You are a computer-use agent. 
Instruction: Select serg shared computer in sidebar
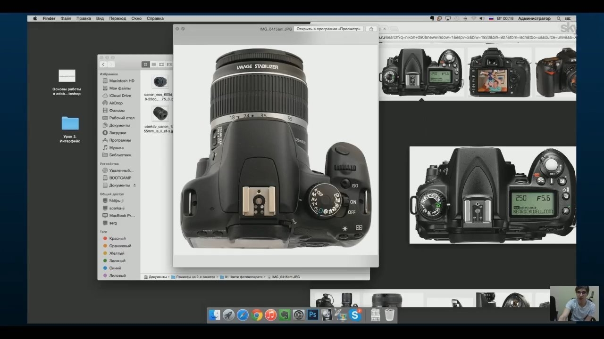(x=110, y=223)
